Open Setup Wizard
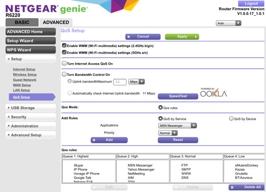 click(30, 41)
